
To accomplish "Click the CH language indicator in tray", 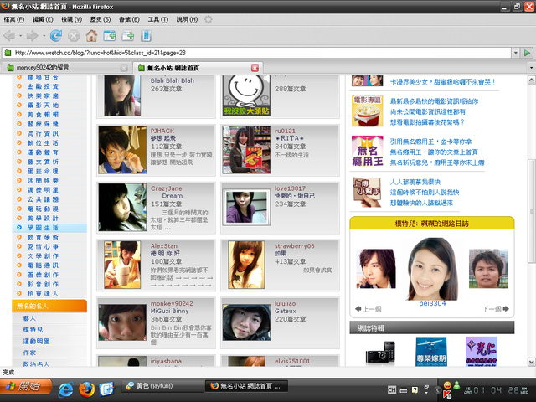I will click(x=392, y=389).
